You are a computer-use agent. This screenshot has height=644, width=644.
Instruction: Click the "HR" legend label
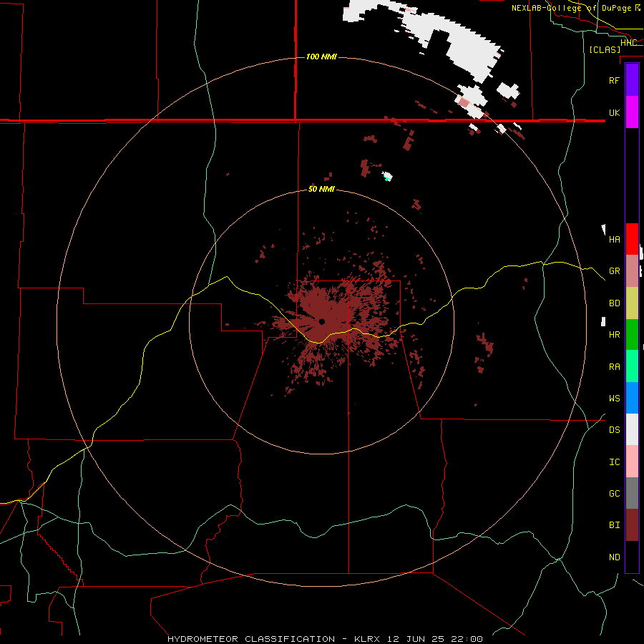point(614,335)
